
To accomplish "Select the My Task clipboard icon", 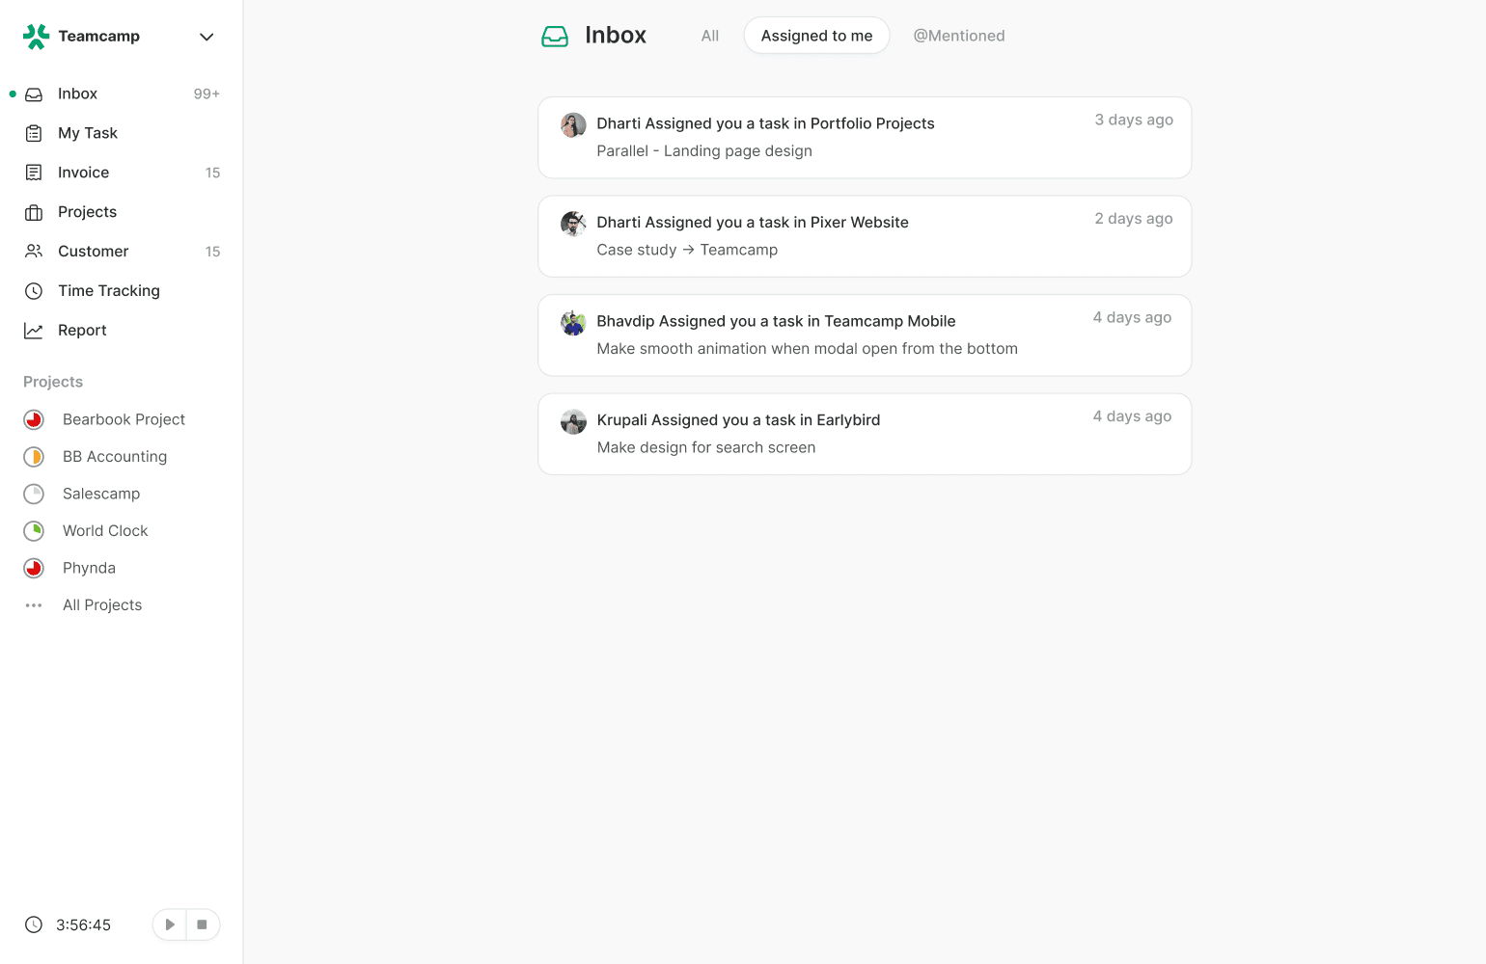I will (x=34, y=133).
